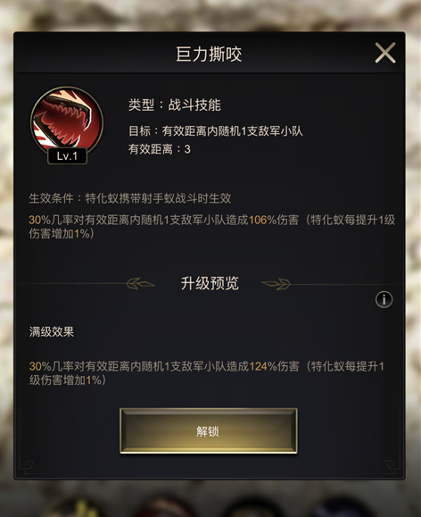Click the left leaf ornament beside 升级预览
Screen dimensions: 421x517
point(140,284)
